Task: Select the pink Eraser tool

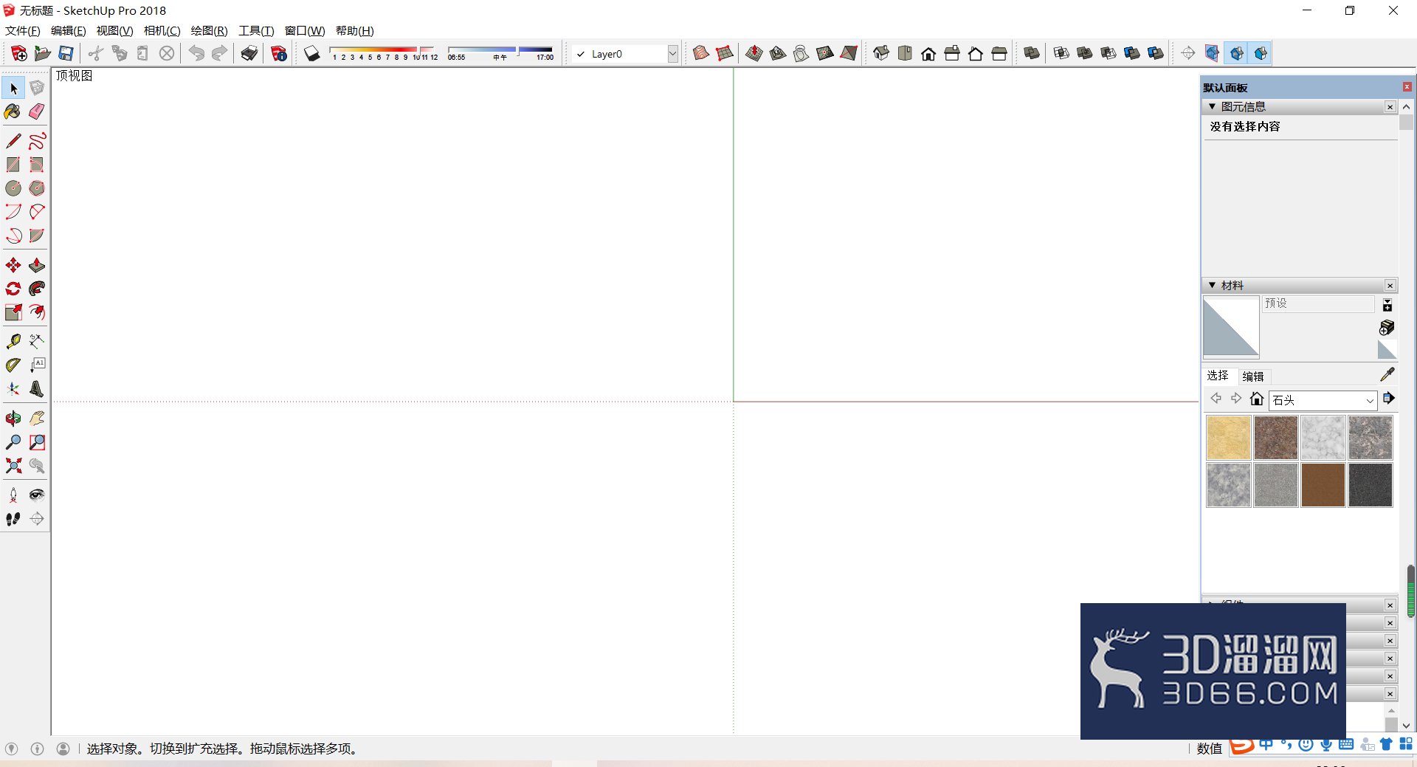Action: [x=37, y=111]
